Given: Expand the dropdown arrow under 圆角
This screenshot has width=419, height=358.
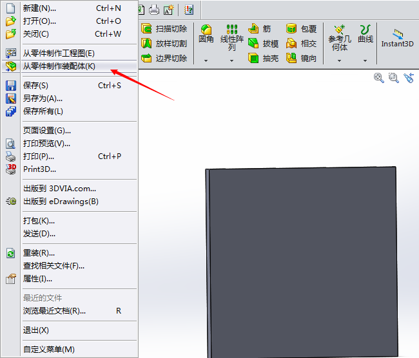Looking at the screenshot, I should (x=206, y=61).
